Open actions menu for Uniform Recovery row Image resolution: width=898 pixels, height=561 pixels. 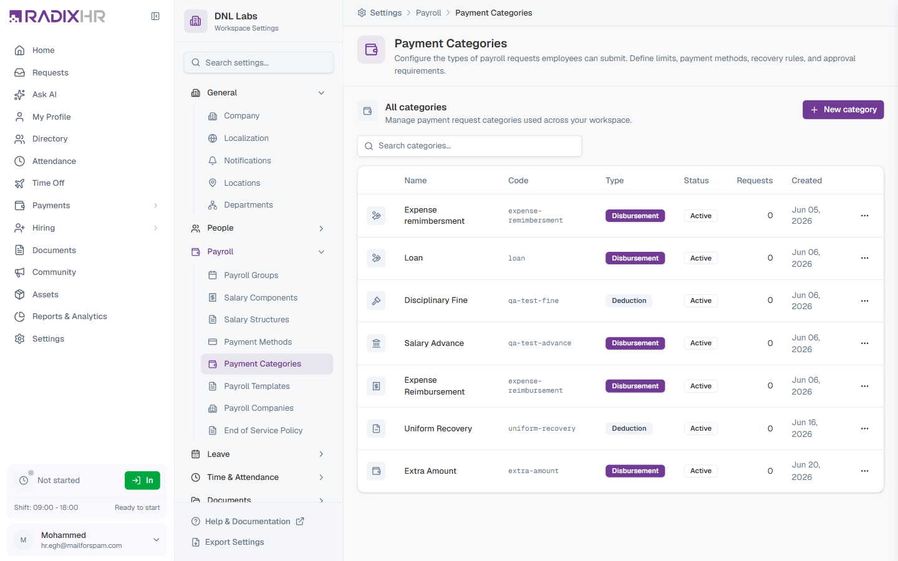click(865, 429)
